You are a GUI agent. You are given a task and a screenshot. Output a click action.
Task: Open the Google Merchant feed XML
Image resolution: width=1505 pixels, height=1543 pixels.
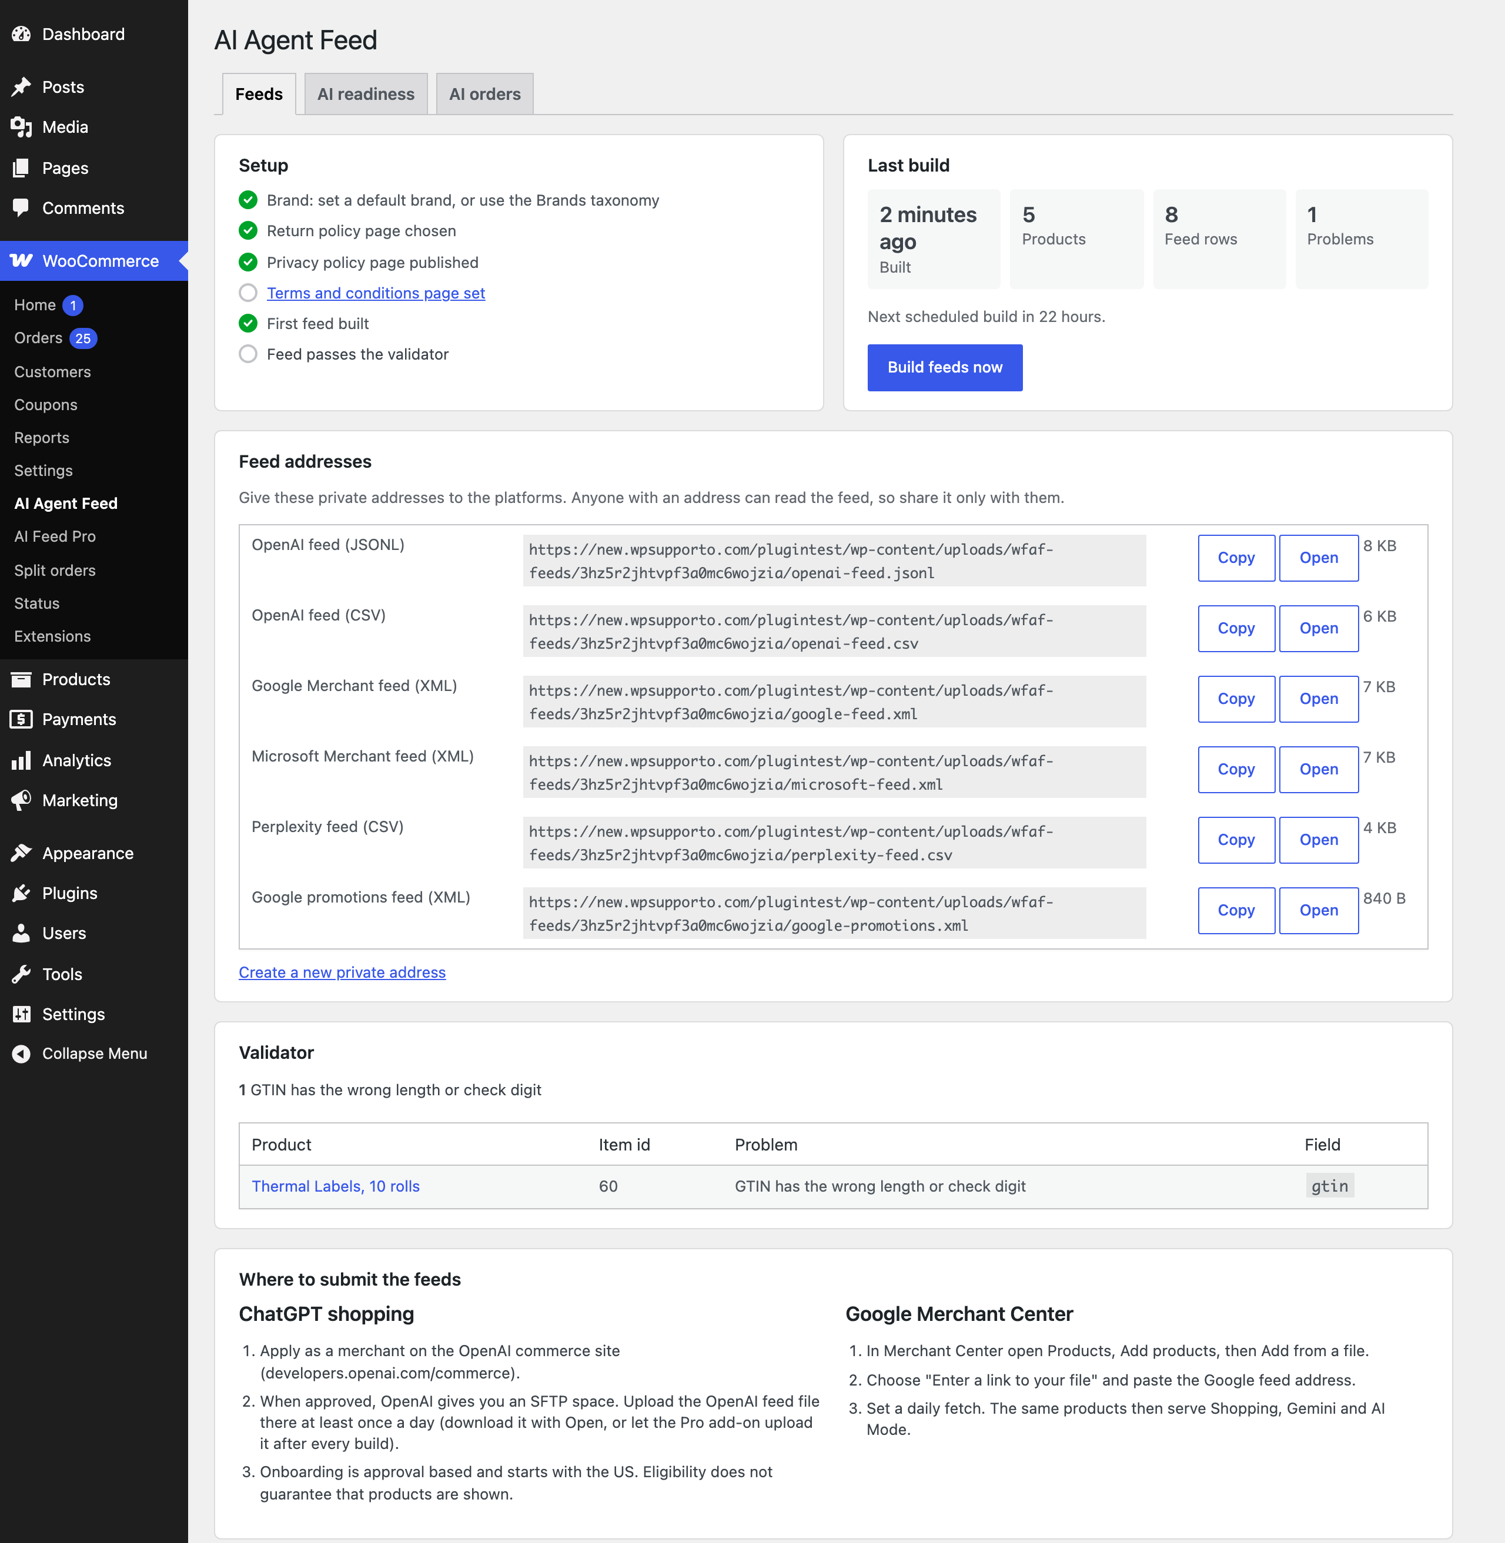coord(1319,699)
